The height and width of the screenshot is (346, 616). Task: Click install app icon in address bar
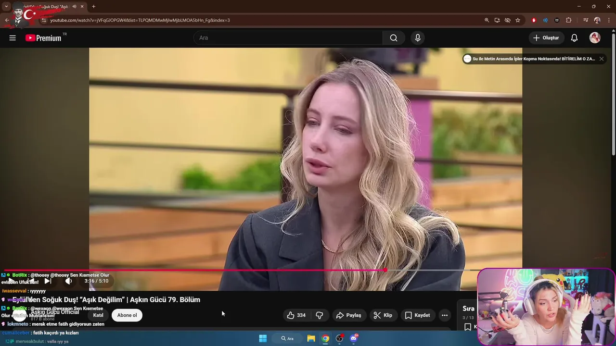497,20
